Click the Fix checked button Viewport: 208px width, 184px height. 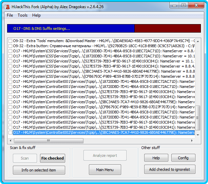[53, 158]
